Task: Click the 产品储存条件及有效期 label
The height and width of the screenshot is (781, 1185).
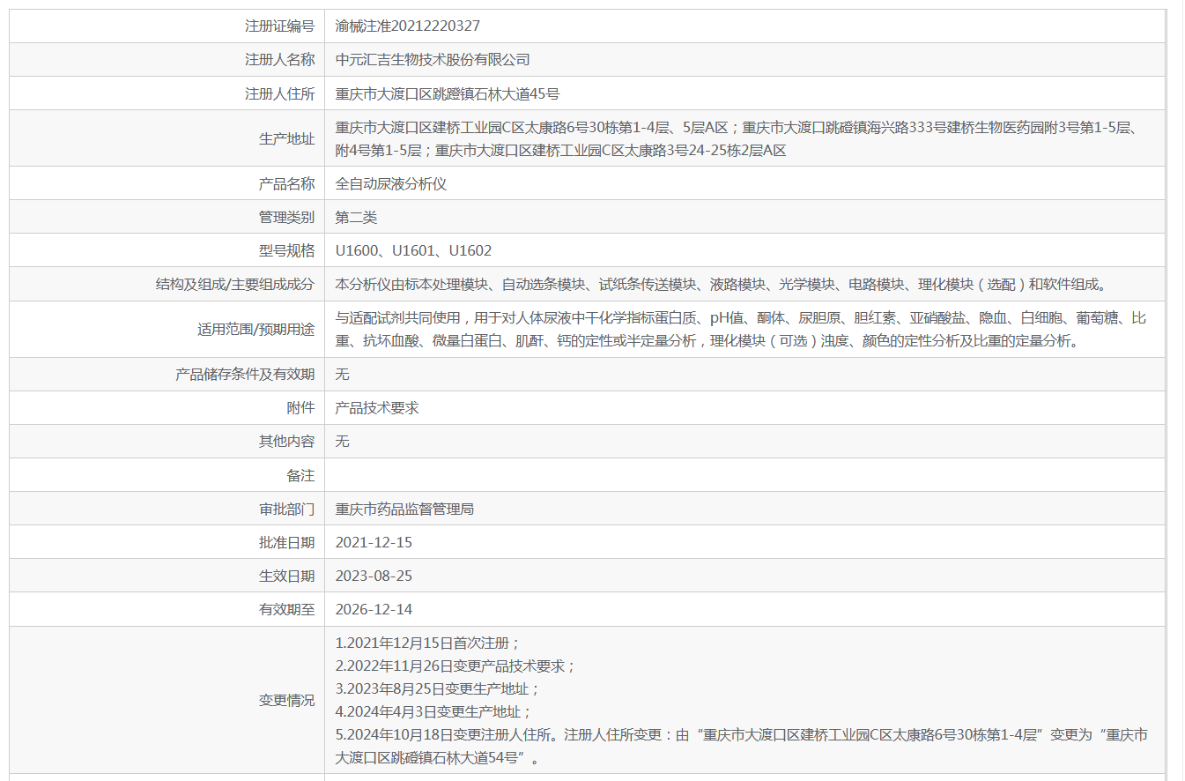Action: point(245,375)
